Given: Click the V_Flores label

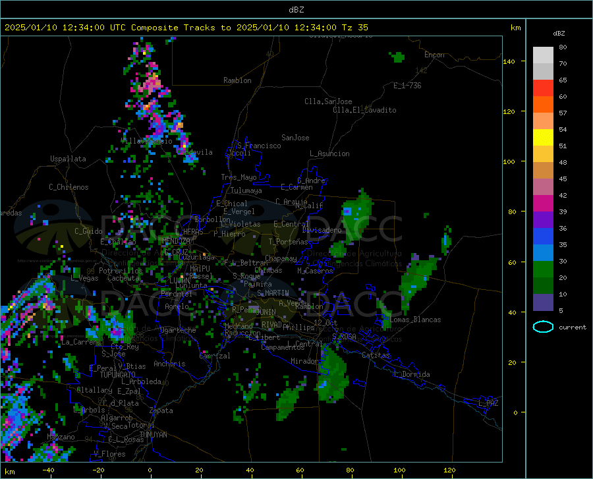Looking at the screenshot, I should point(109,454).
